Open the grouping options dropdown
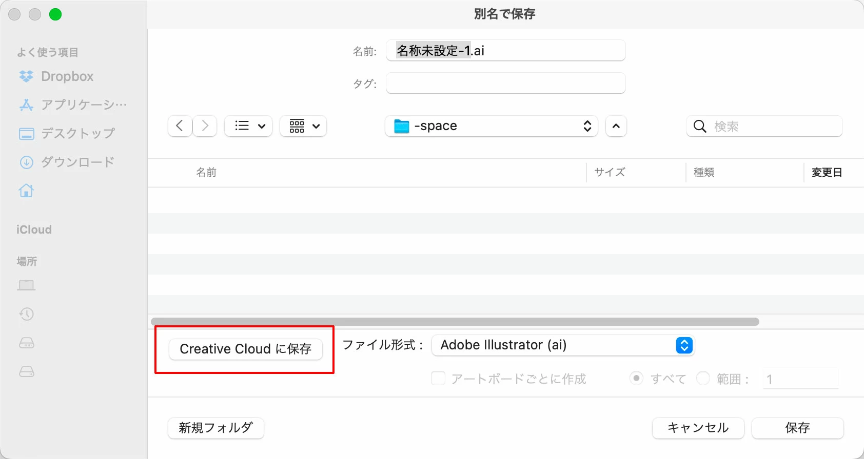Viewport: 864px width, 459px height. pyautogui.click(x=303, y=126)
